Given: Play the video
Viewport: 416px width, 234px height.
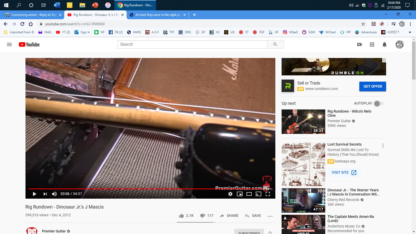Looking at the screenshot, I should pos(35,194).
